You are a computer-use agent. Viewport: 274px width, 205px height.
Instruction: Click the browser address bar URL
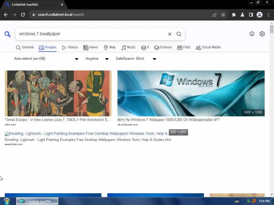pos(61,15)
